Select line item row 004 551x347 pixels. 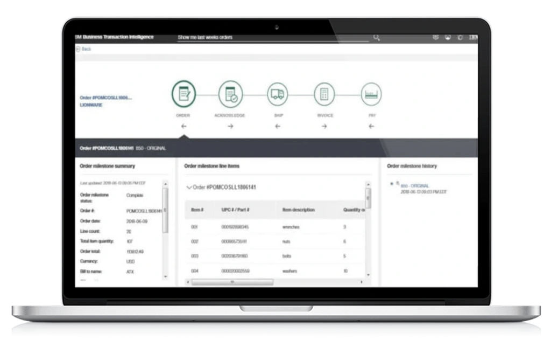pyautogui.click(x=275, y=271)
